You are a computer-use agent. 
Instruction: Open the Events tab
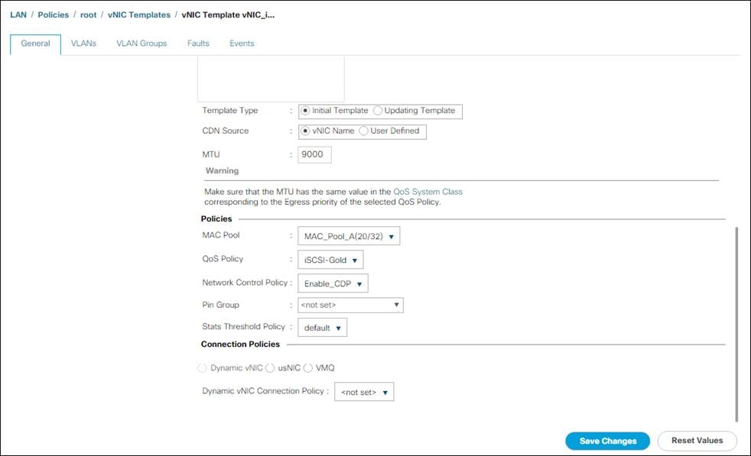[242, 44]
